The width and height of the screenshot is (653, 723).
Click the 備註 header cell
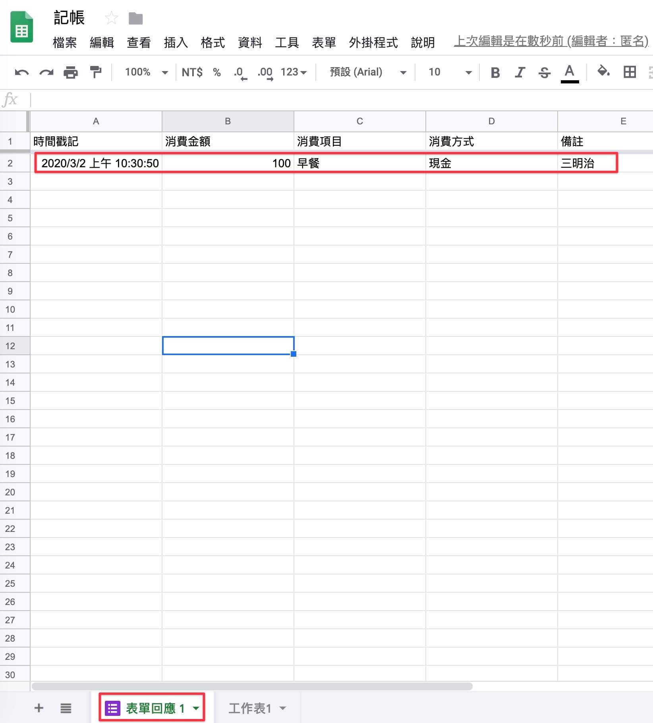pos(605,141)
